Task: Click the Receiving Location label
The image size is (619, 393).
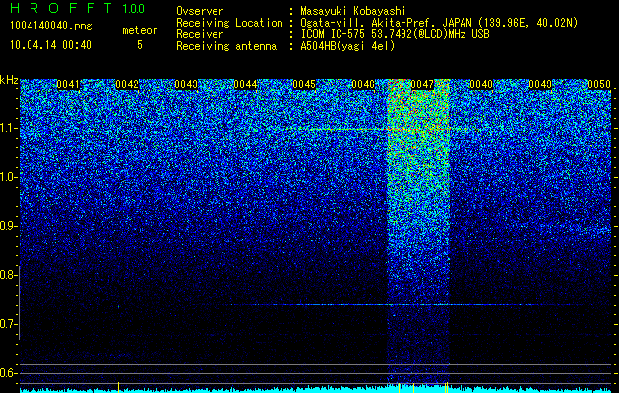Action: coord(229,23)
